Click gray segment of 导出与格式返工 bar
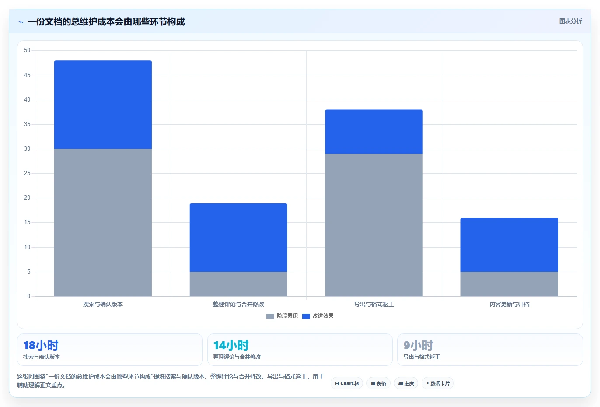The height and width of the screenshot is (407, 600). pyautogui.click(x=374, y=225)
